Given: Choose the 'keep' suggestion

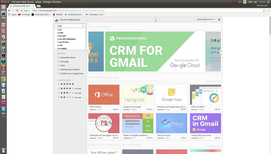Looking at the screenshot, I should click(70, 29).
